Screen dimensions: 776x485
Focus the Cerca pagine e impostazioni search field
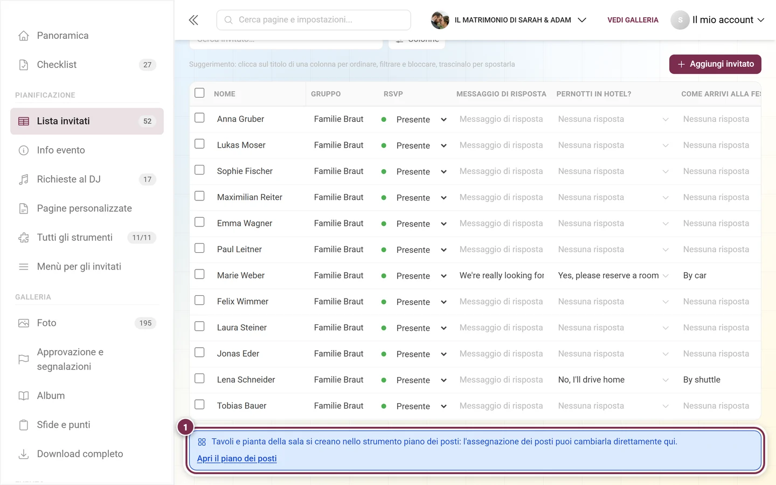click(314, 20)
